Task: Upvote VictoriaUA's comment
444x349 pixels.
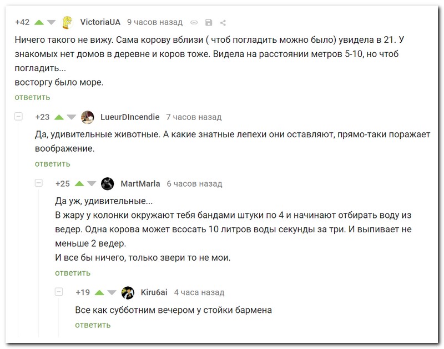Action: [39, 22]
